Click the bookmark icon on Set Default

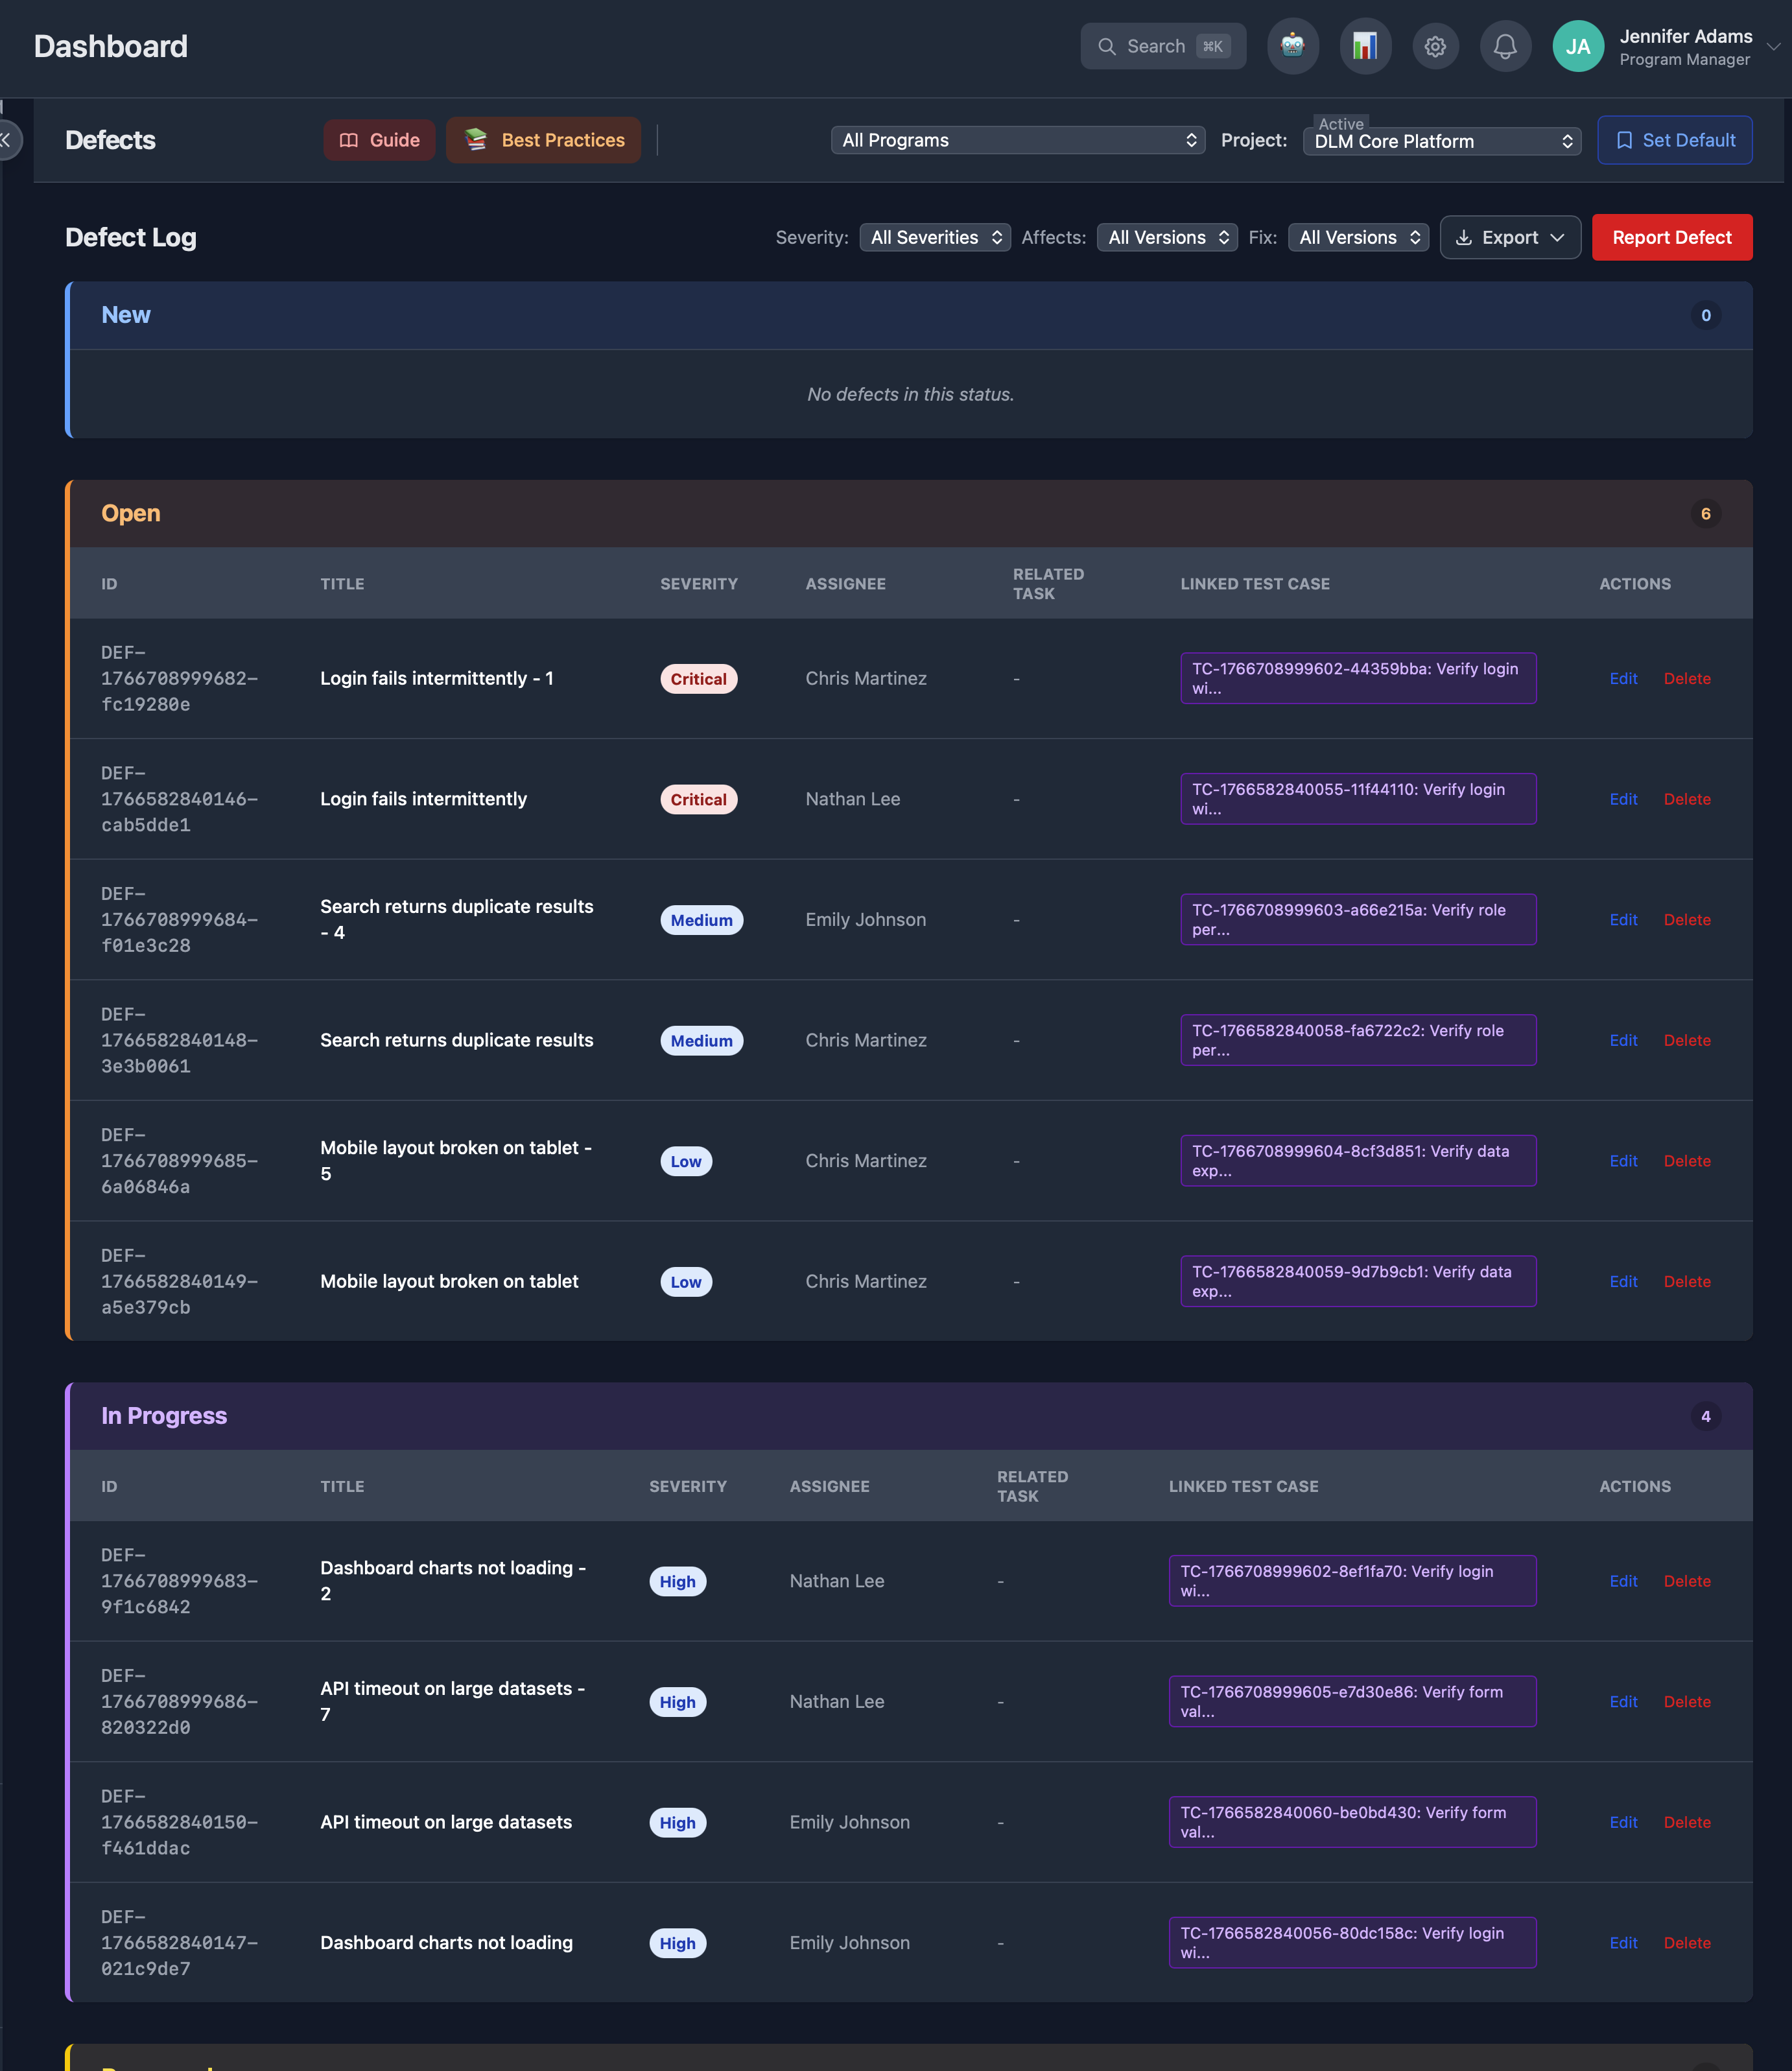1624,140
